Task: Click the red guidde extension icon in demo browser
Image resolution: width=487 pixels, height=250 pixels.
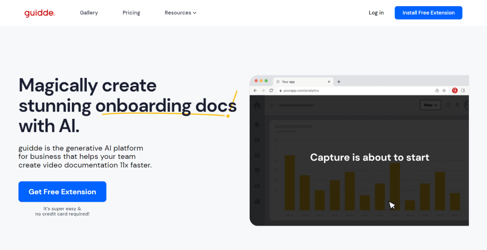Action: click(455, 90)
